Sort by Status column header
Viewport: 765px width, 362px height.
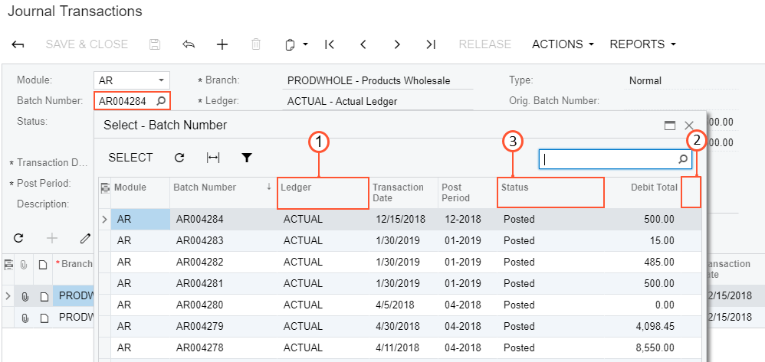tap(515, 188)
